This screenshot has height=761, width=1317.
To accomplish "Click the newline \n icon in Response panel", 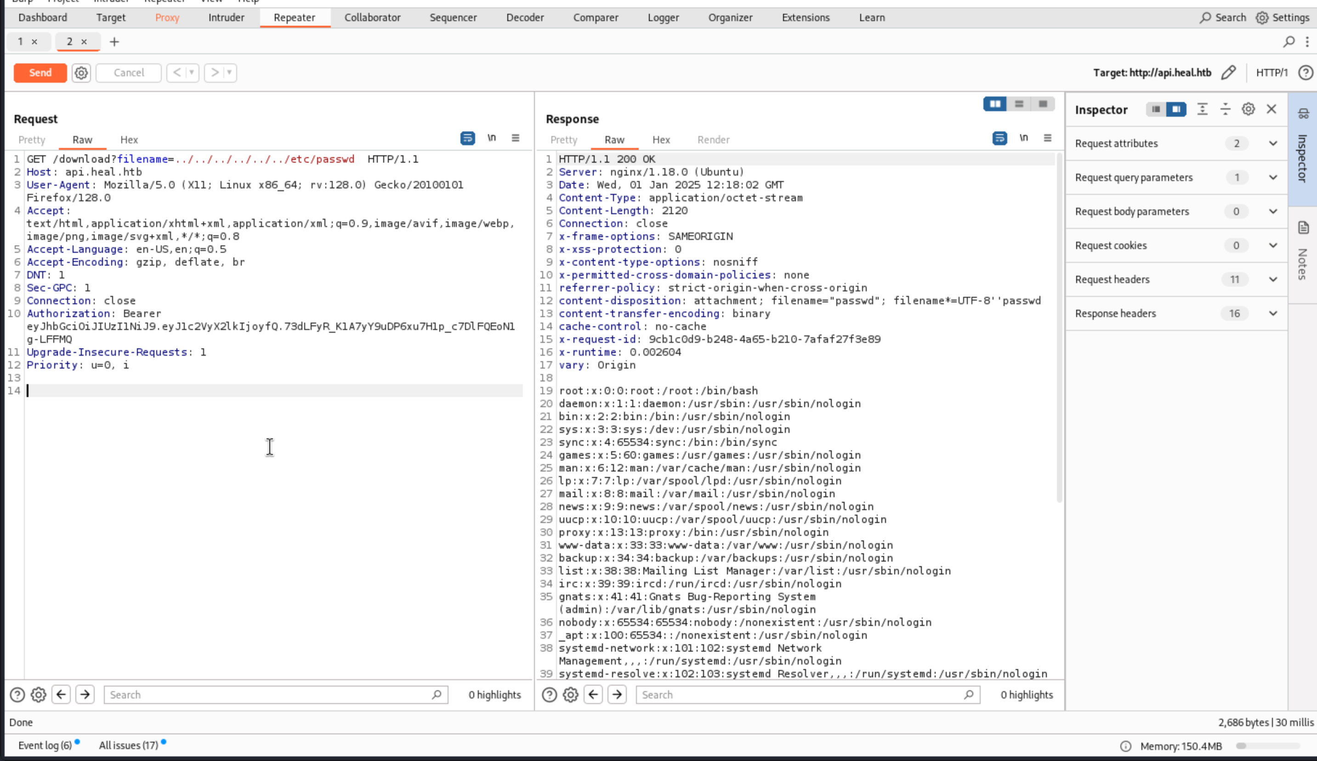I will 1023,138.
